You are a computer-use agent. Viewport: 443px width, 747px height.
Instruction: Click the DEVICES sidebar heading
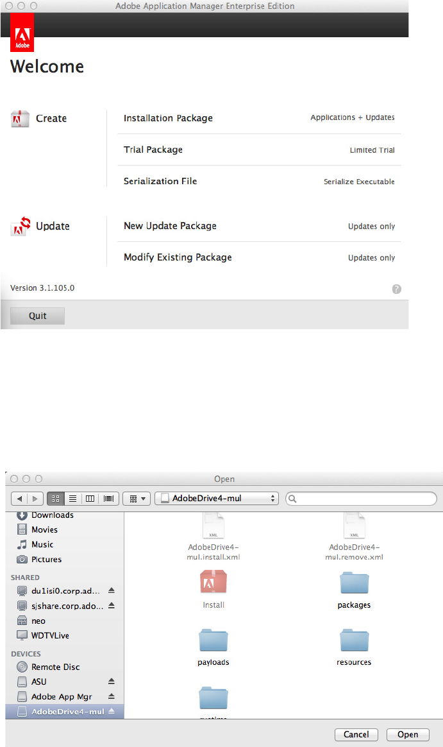(x=26, y=654)
